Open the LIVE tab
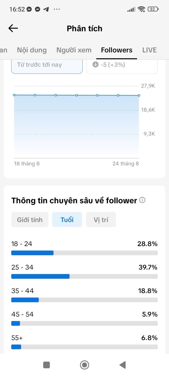The height and width of the screenshot is (376, 169). click(150, 50)
